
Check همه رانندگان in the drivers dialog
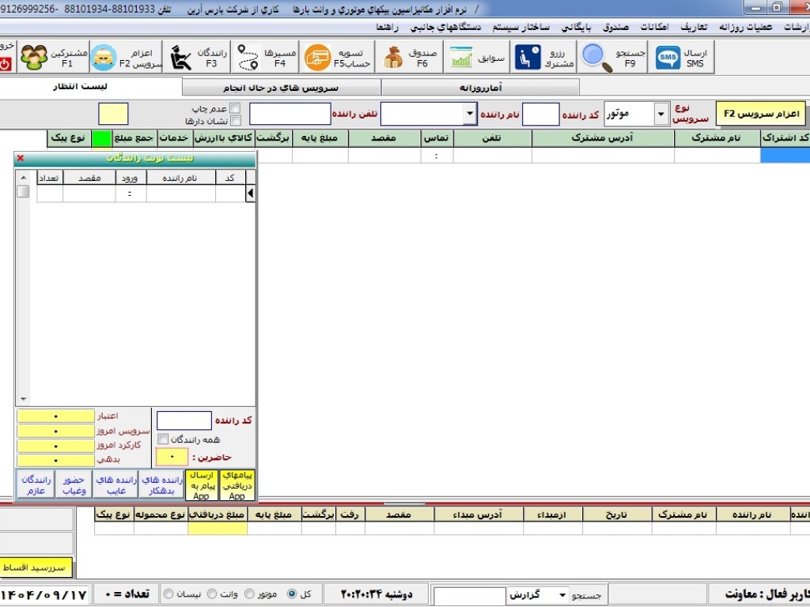point(162,439)
